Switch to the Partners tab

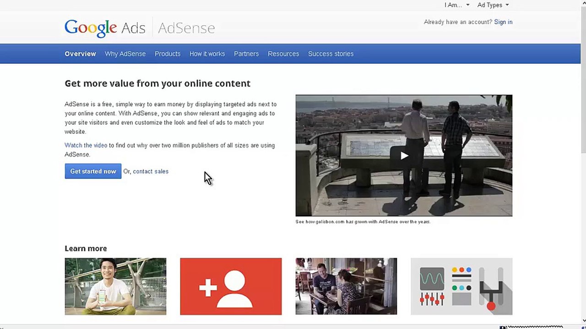(246, 54)
